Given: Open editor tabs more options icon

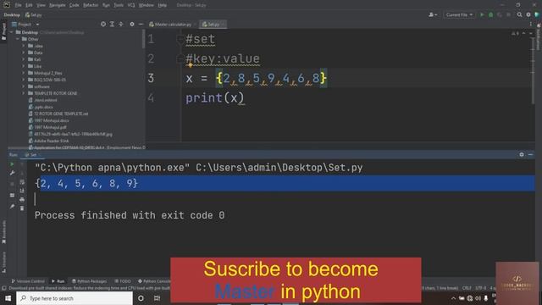Looking at the screenshot, I should pyautogui.click(x=531, y=25).
